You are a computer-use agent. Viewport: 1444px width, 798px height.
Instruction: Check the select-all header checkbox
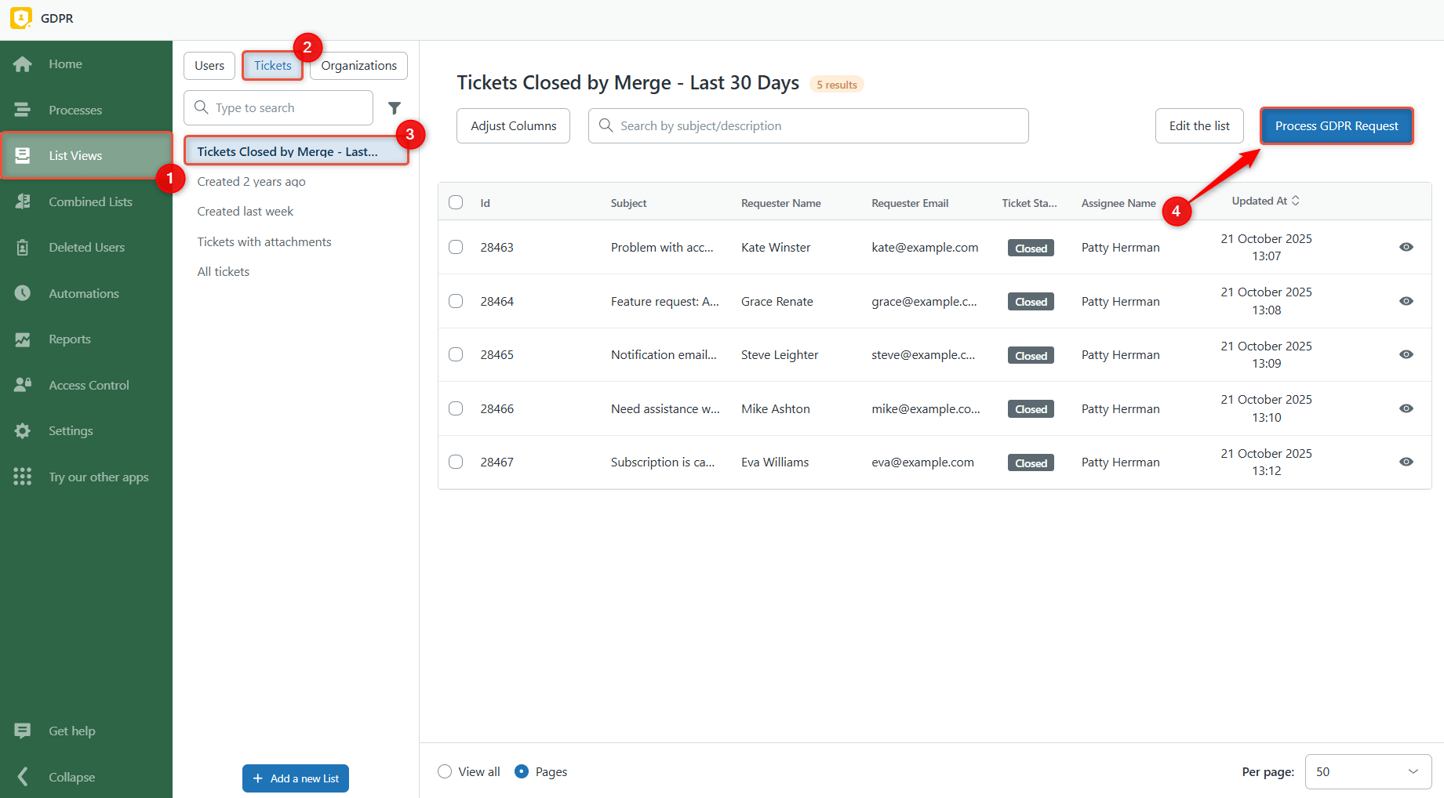point(456,202)
